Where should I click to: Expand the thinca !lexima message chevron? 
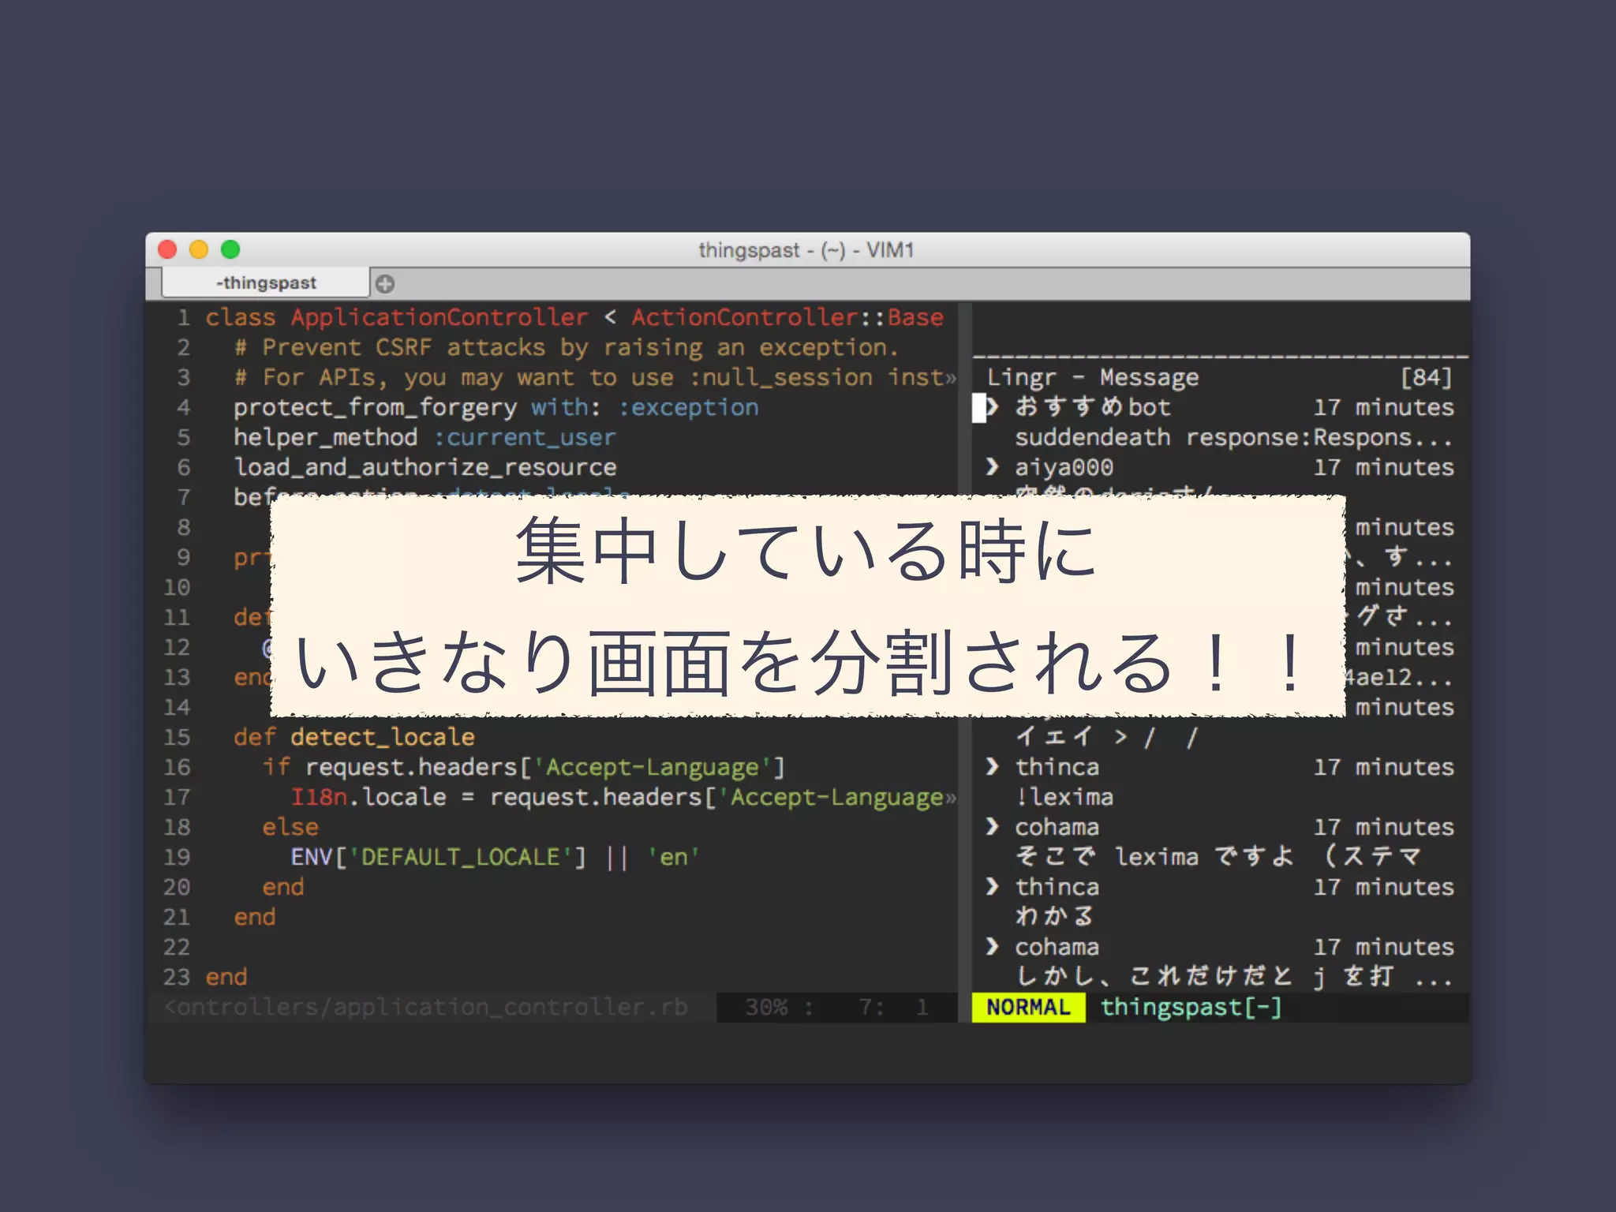pyautogui.click(x=993, y=767)
